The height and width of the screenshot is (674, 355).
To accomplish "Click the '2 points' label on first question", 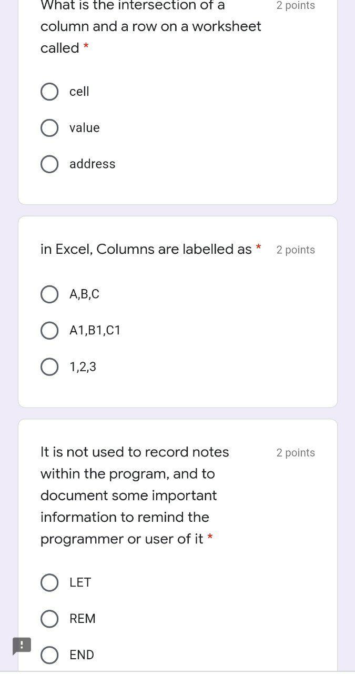I will pyautogui.click(x=296, y=5).
